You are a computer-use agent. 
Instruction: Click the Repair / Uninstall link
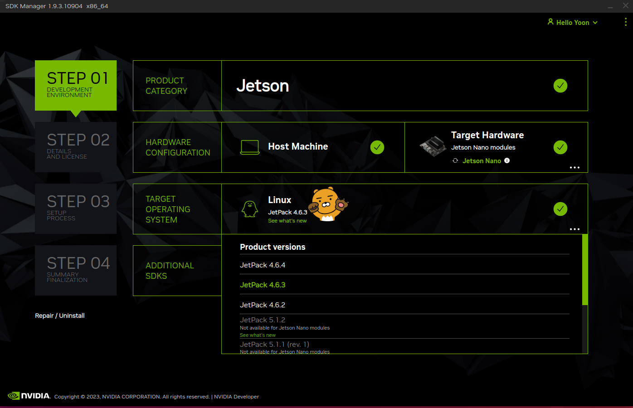point(60,316)
